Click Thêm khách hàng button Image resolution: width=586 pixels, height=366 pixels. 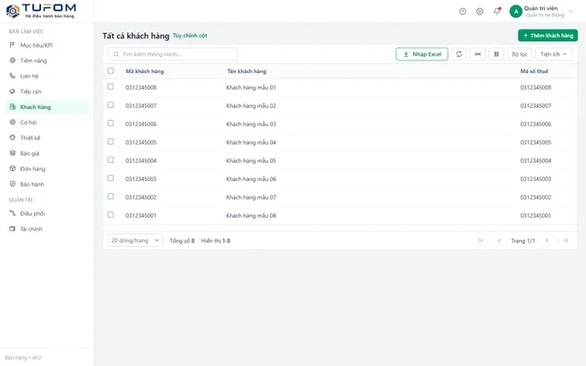tap(548, 36)
